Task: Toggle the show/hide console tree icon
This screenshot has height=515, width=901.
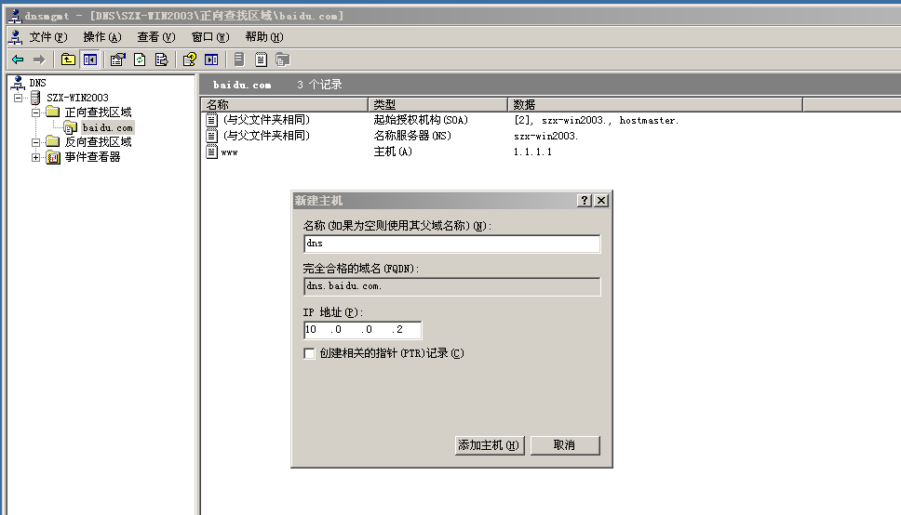Action: (90, 59)
